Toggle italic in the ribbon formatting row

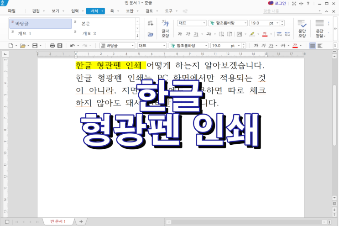coord(188,34)
